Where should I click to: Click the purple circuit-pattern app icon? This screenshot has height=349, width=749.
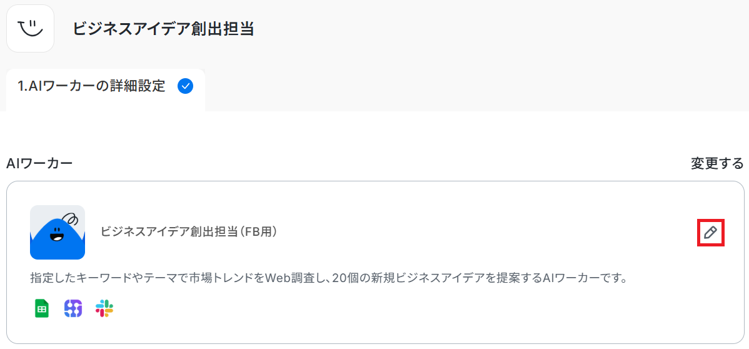point(73,309)
